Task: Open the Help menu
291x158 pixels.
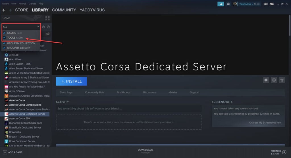Action: (x=41, y=3)
